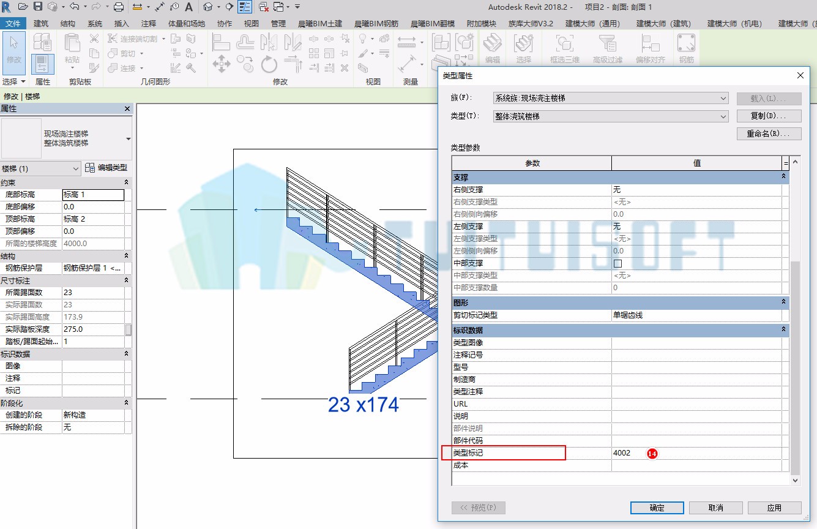Click the Save icon in quick access toolbar

[38, 7]
